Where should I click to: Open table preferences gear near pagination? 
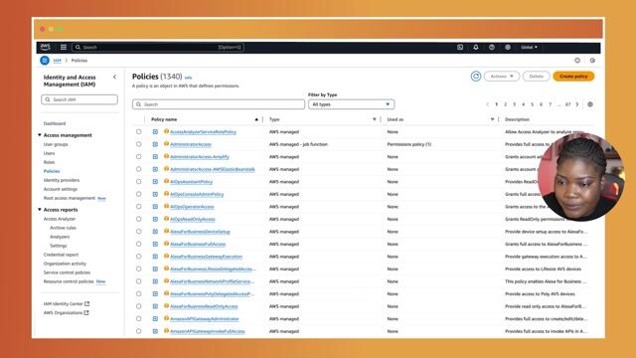point(590,104)
